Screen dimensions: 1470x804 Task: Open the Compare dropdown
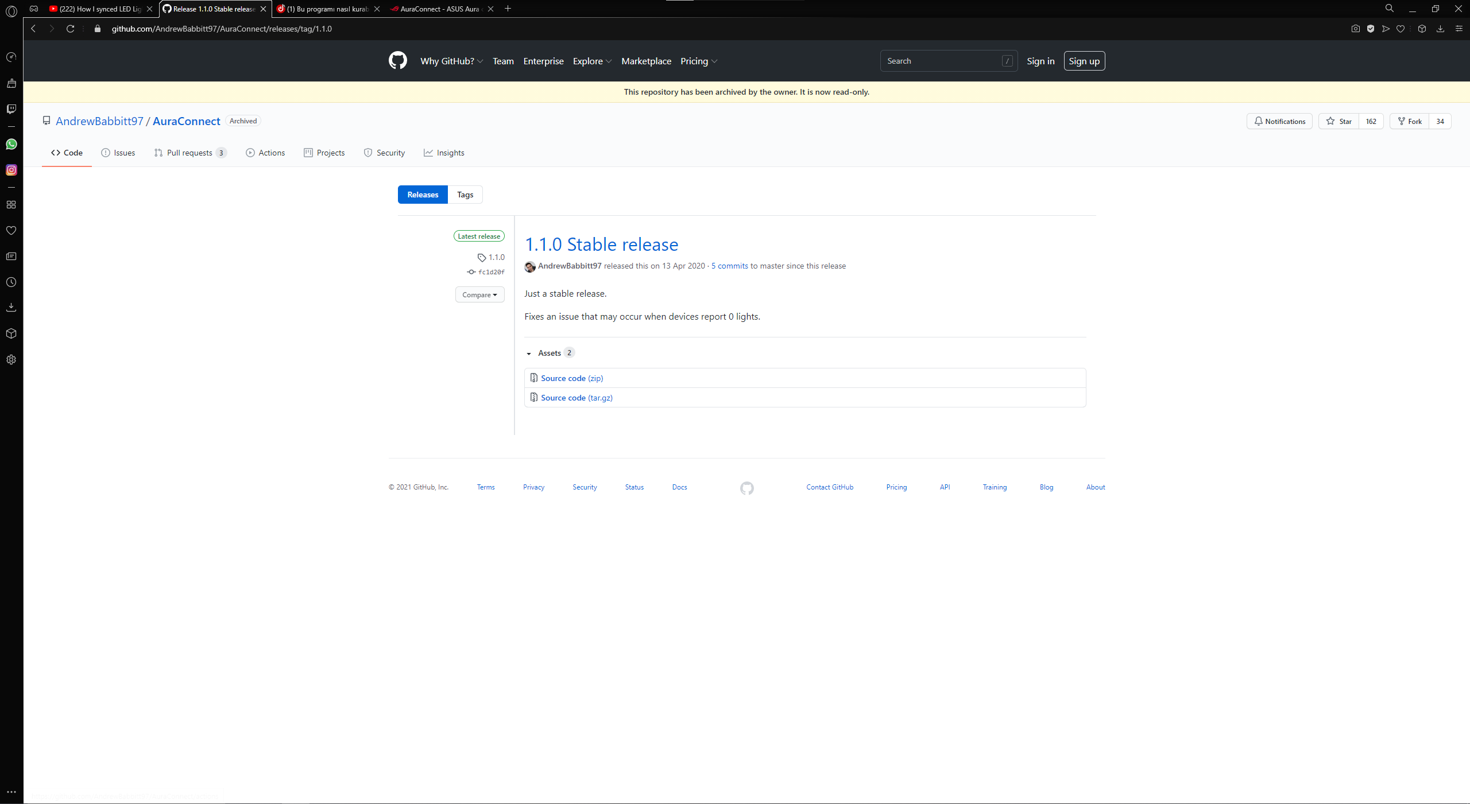click(x=479, y=295)
